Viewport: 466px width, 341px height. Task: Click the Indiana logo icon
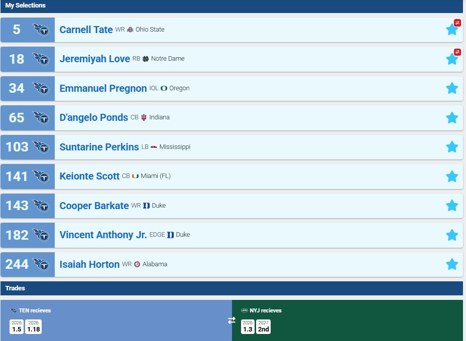point(144,117)
